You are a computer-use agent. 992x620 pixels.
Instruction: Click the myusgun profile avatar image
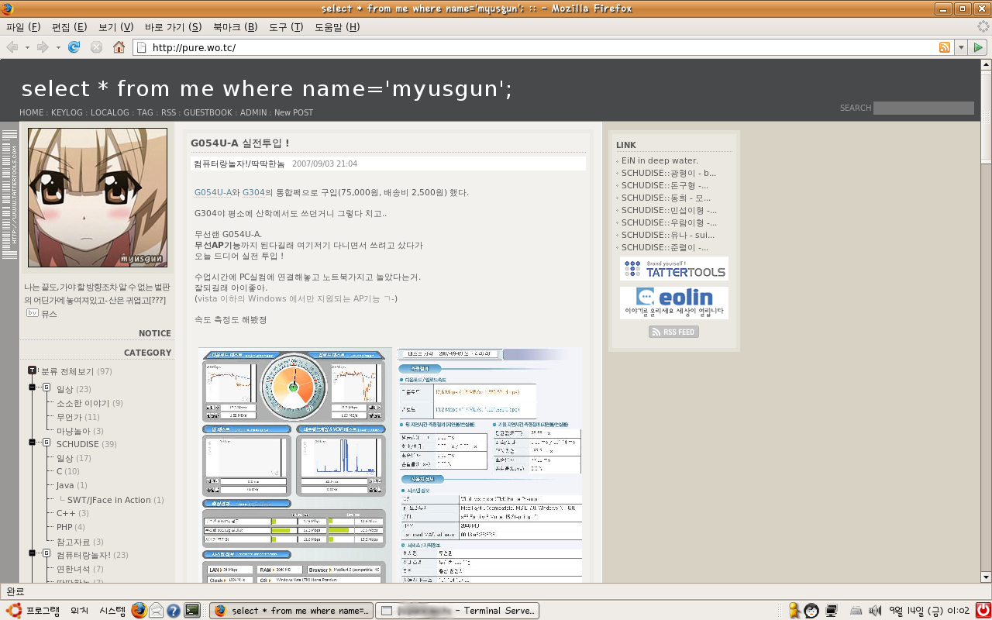coord(98,198)
